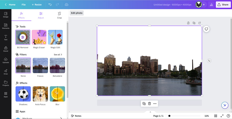Select the BG Remover tool thumbnail
The width and height of the screenshot is (232, 119).
tap(23, 37)
